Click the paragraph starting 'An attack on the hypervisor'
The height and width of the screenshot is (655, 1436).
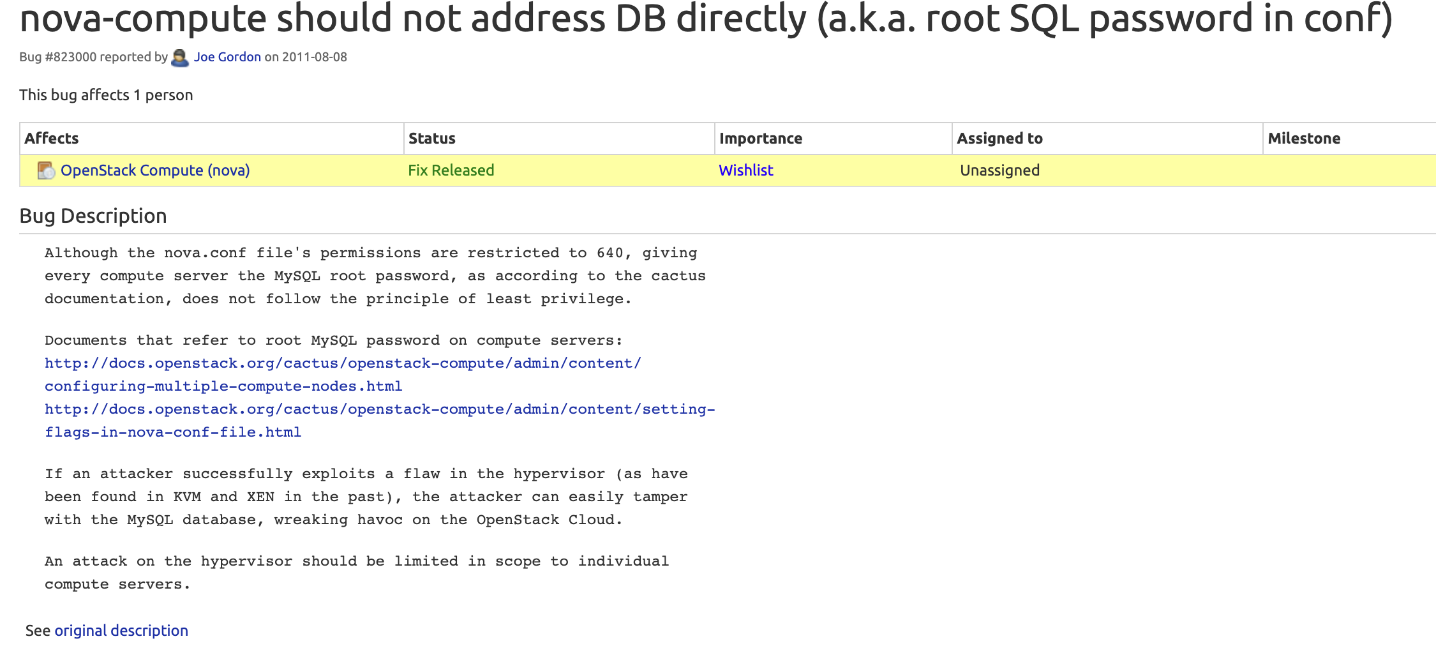357,573
